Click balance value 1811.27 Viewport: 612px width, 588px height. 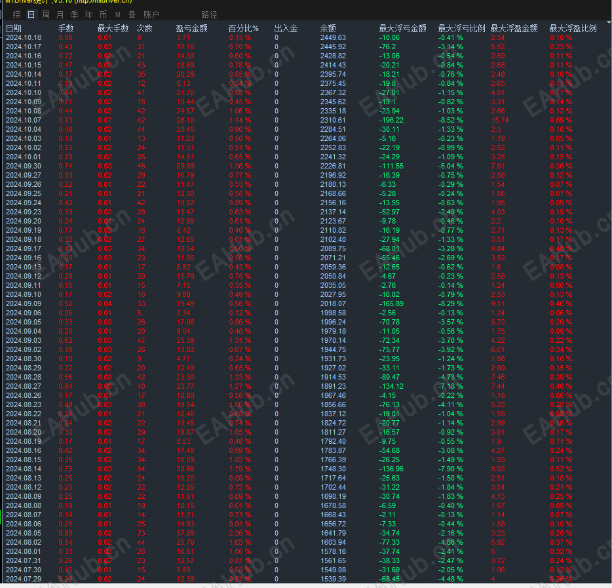333,432
